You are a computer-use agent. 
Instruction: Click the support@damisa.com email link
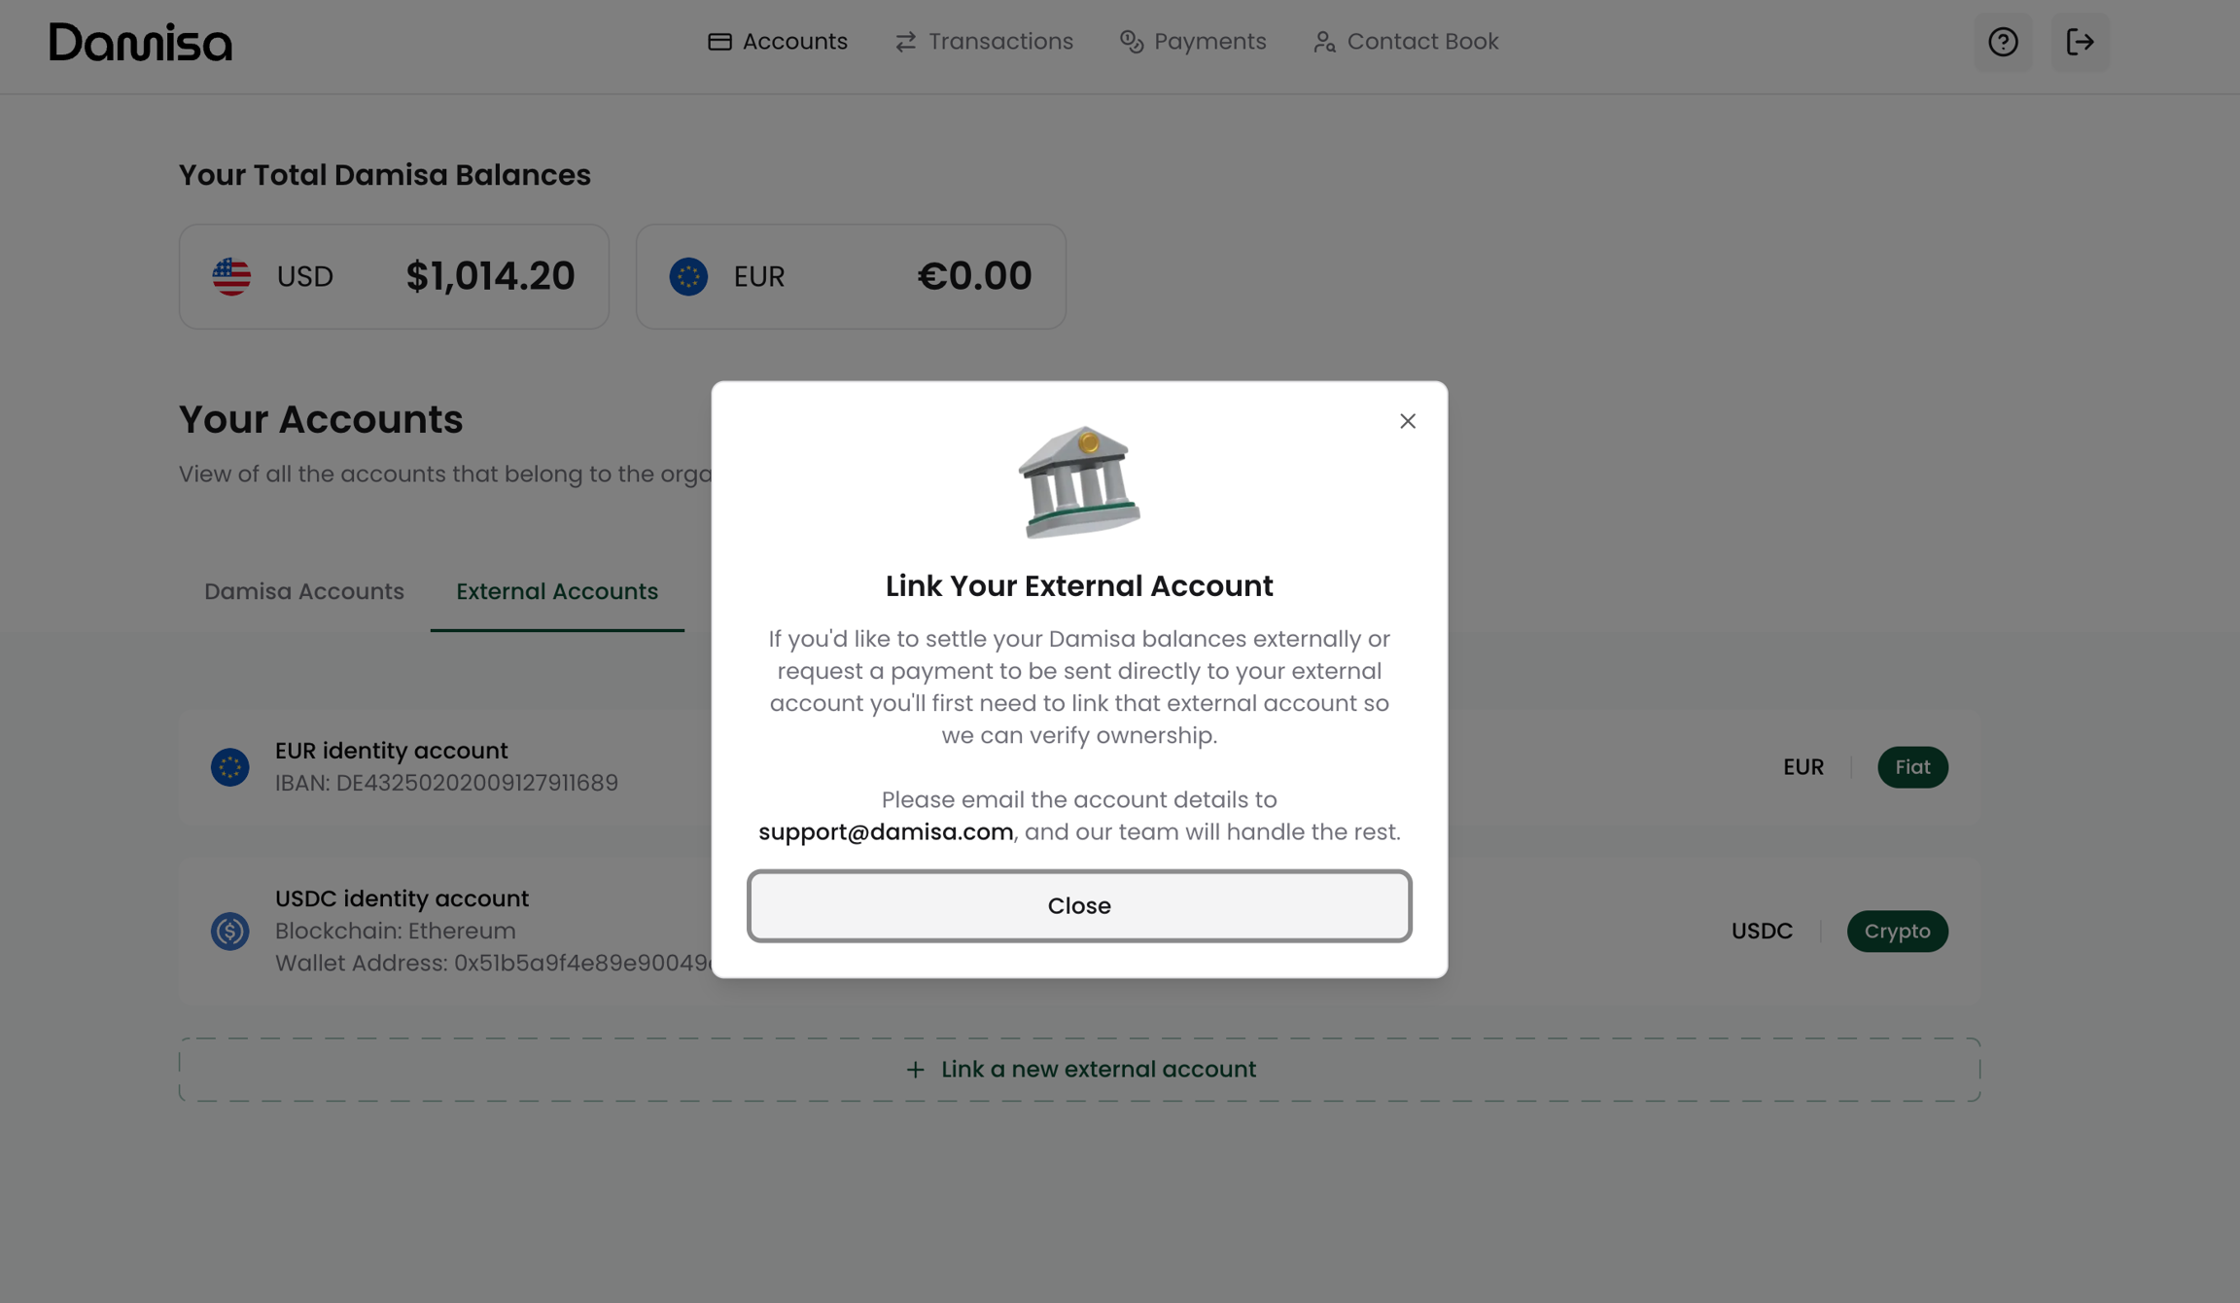click(886, 832)
